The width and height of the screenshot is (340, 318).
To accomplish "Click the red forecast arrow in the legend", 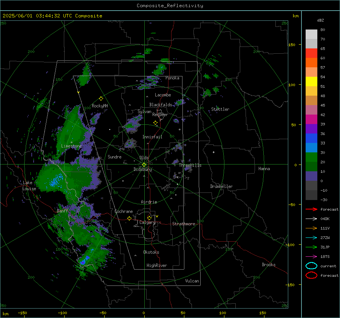I will tap(311, 209).
